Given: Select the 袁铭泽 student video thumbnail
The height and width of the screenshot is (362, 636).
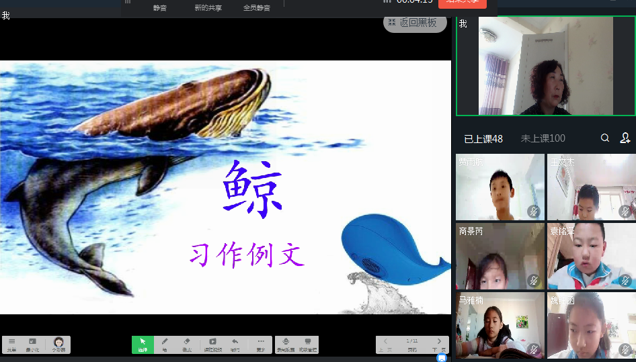Looking at the screenshot, I should point(591,256).
